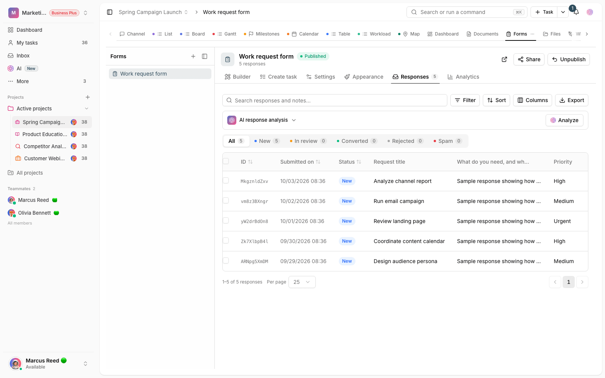
Task: Open form in new window icon
Action: (504, 59)
